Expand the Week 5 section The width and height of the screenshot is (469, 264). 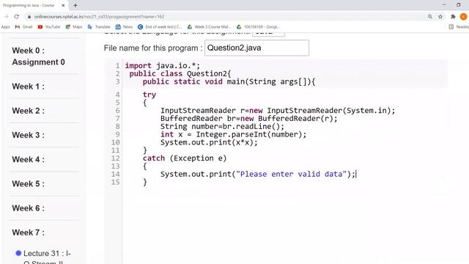pos(28,184)
